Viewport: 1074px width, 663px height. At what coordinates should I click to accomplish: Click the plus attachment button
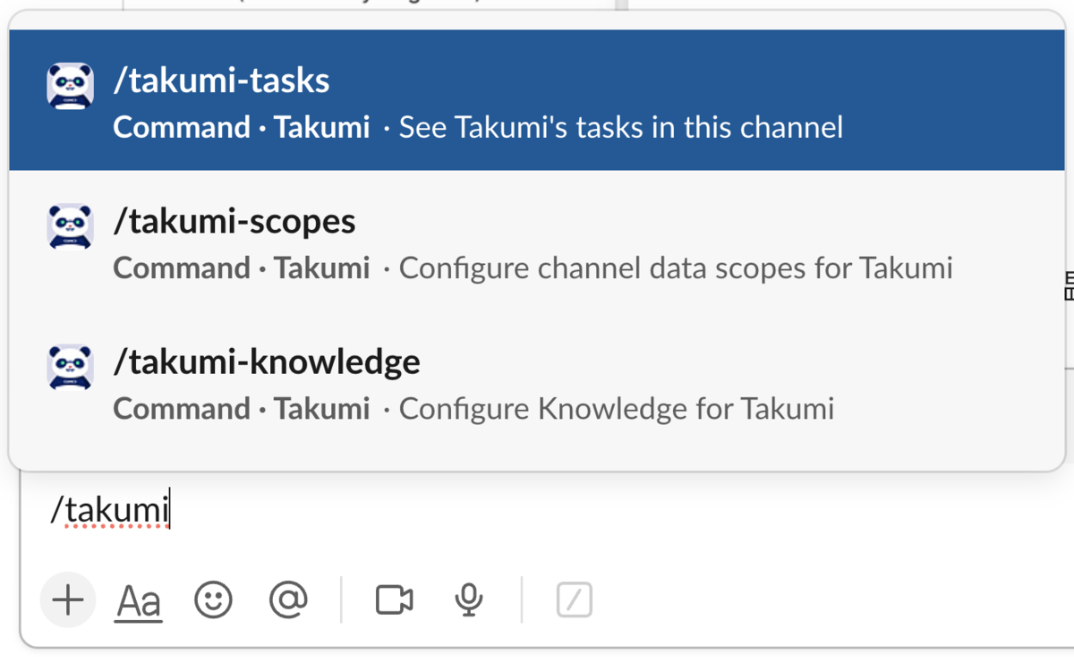click(68, 599)
